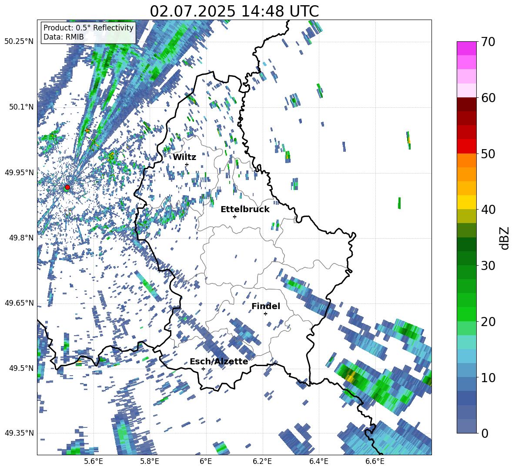
Task: Click the 49.5°N latitude label
Action: [x=21, y=368]
